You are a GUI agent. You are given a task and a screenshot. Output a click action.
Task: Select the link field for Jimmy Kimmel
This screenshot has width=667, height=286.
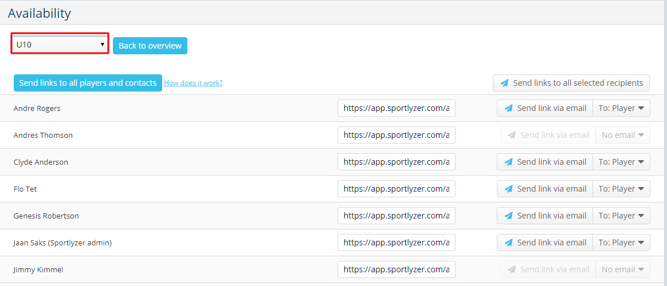click(397, 269)
